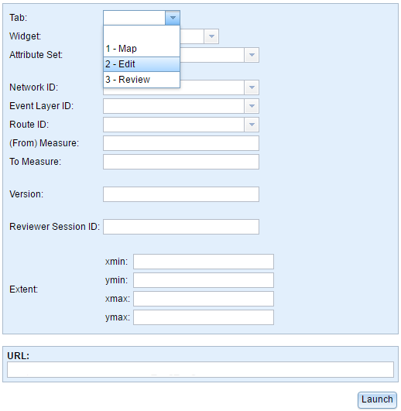Click the xmin extent field

[x=204, y=262]
